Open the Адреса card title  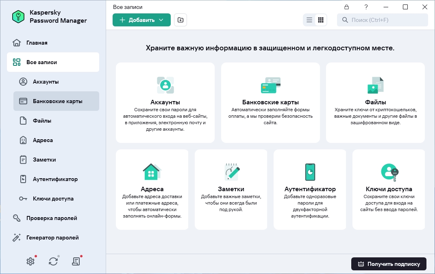pyautogui.click(x=152, y=189)
